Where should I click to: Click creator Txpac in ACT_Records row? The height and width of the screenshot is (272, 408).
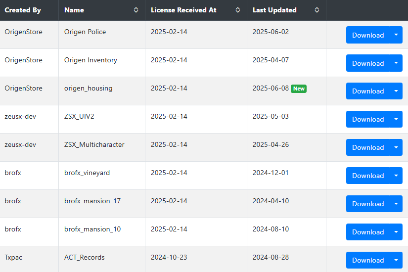tap(13, 258)
